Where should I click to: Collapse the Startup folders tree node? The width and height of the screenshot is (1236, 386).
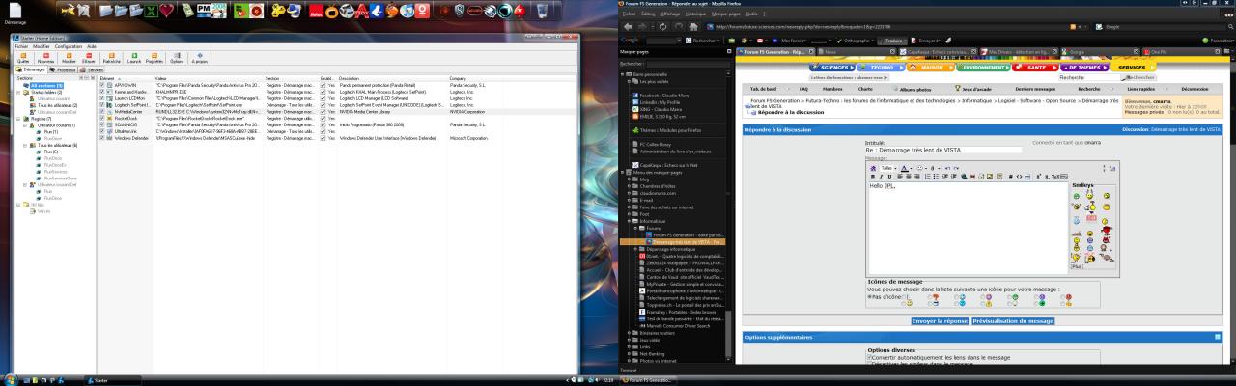pos(18,93)
